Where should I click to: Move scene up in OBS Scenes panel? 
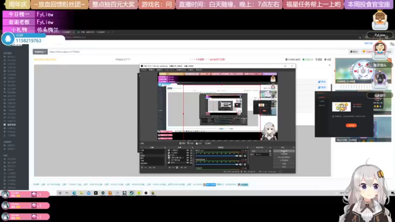click(x=150, y=167)
